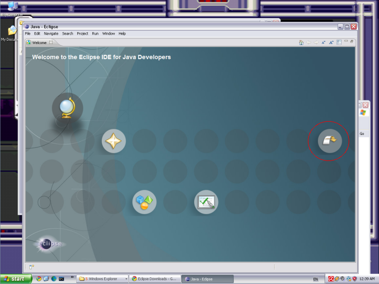Restore the Welcome view with restore icon
Screen dimensions: 379x284
[x=352, y=42]
